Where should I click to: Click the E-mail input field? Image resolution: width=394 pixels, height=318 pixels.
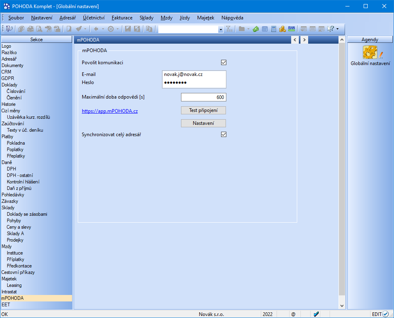194,74
